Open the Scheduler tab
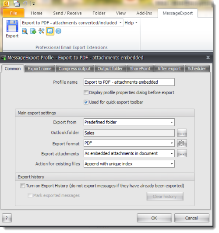219x233 pixels. [197, 69]
